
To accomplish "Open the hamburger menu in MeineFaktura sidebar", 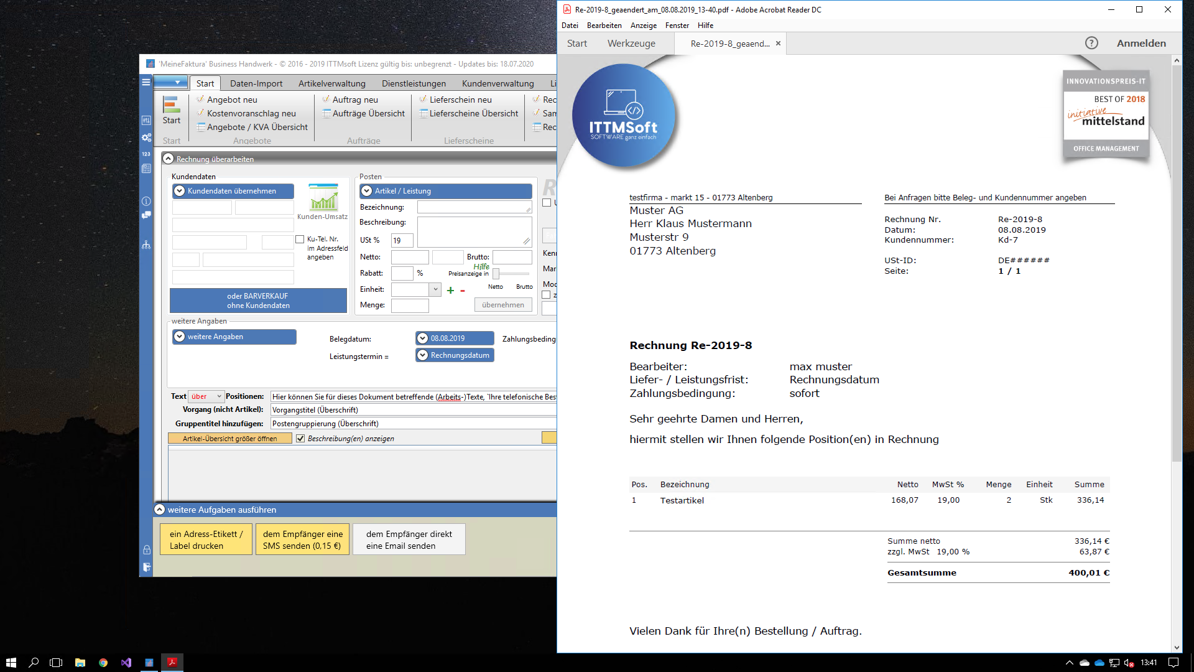I will tap(146, 82).
